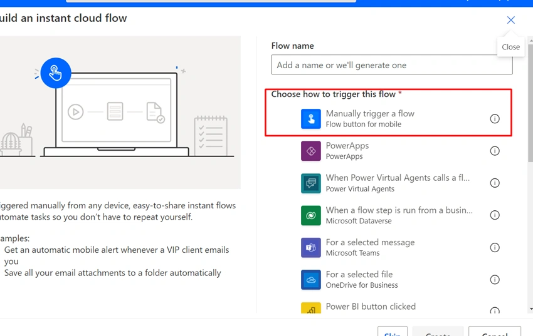Select When a flow step is run
The height and width of the screenshot is (336, 533).
pyautogui.click(x=399, y=210)
